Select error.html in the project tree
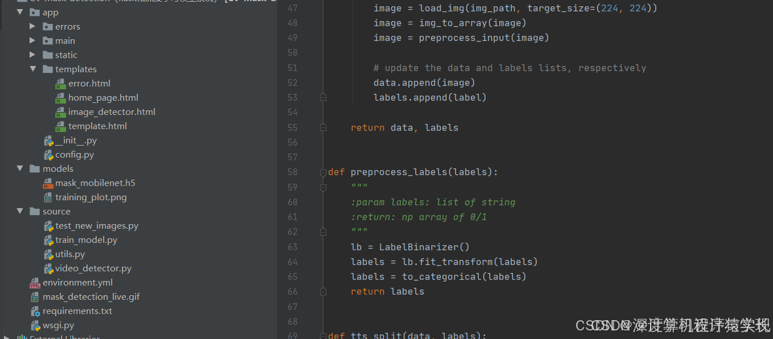Screen dimensions: 773x339 pyautogui.click(x=89, y=84)
